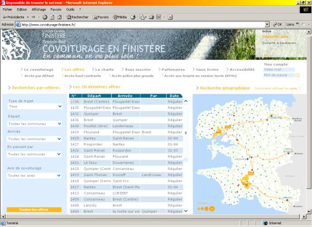Image resolution: width=312 pixels, height=227 pixels.
Task: Click the Internet zone status bar icon
Action: click(x=265, y=223)
